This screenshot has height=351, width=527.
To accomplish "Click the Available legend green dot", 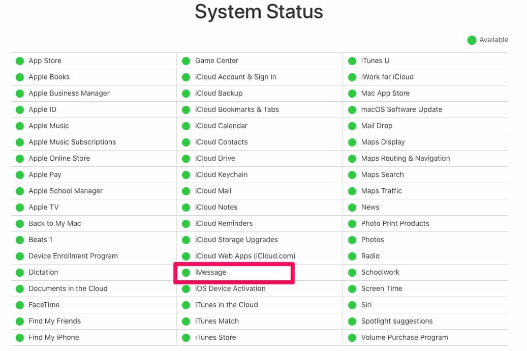I will [472, 40].
